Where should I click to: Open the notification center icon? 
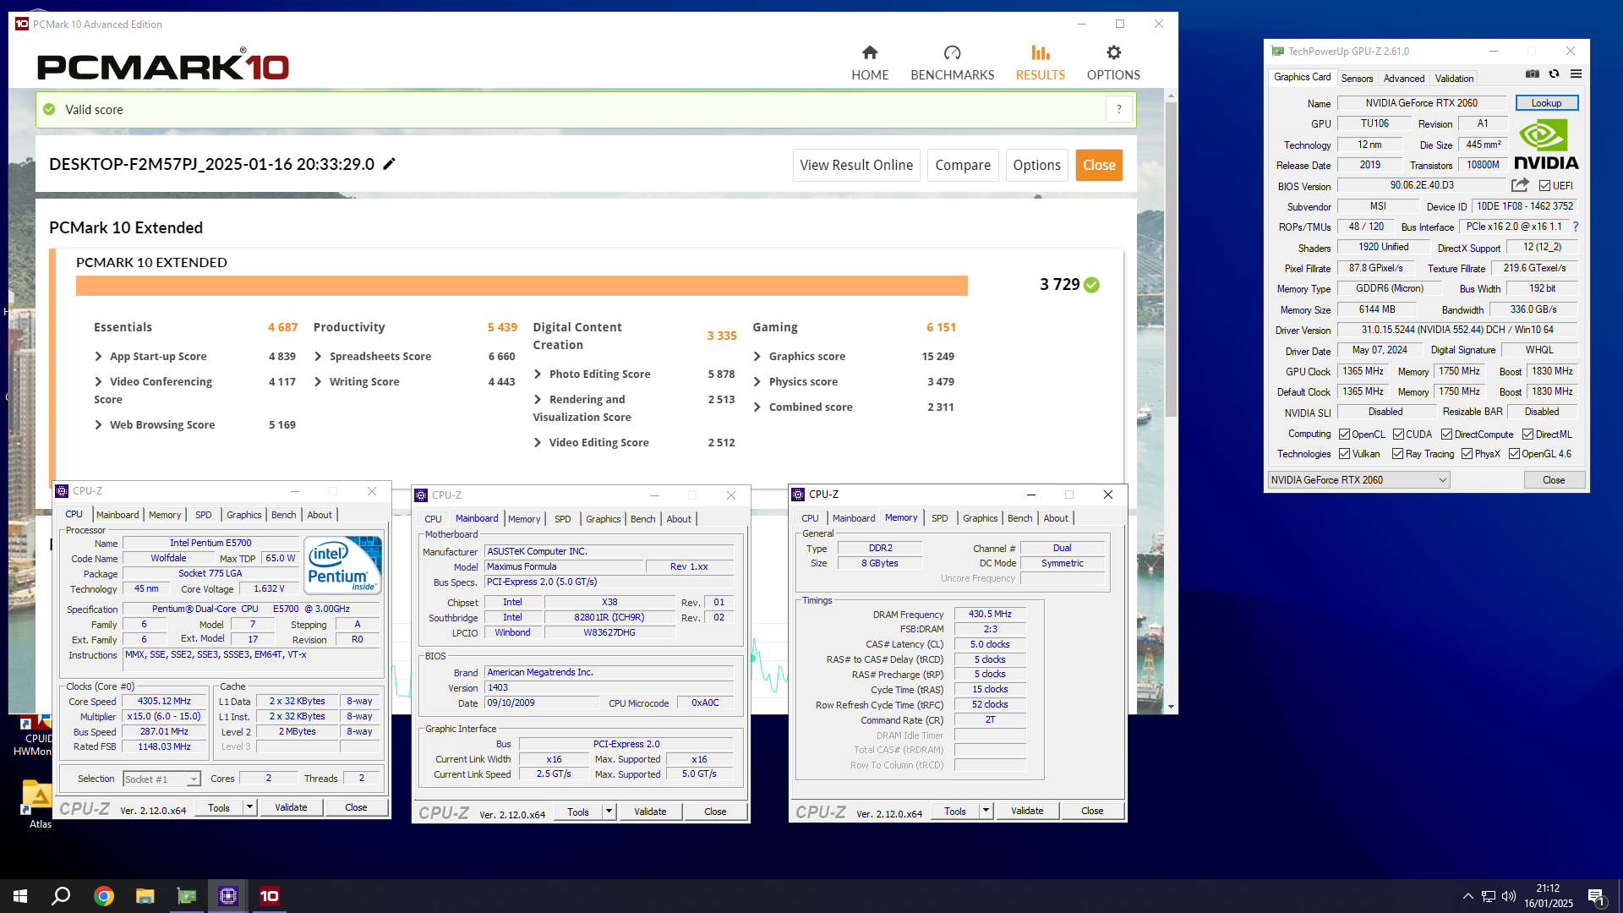(1596, 897)
